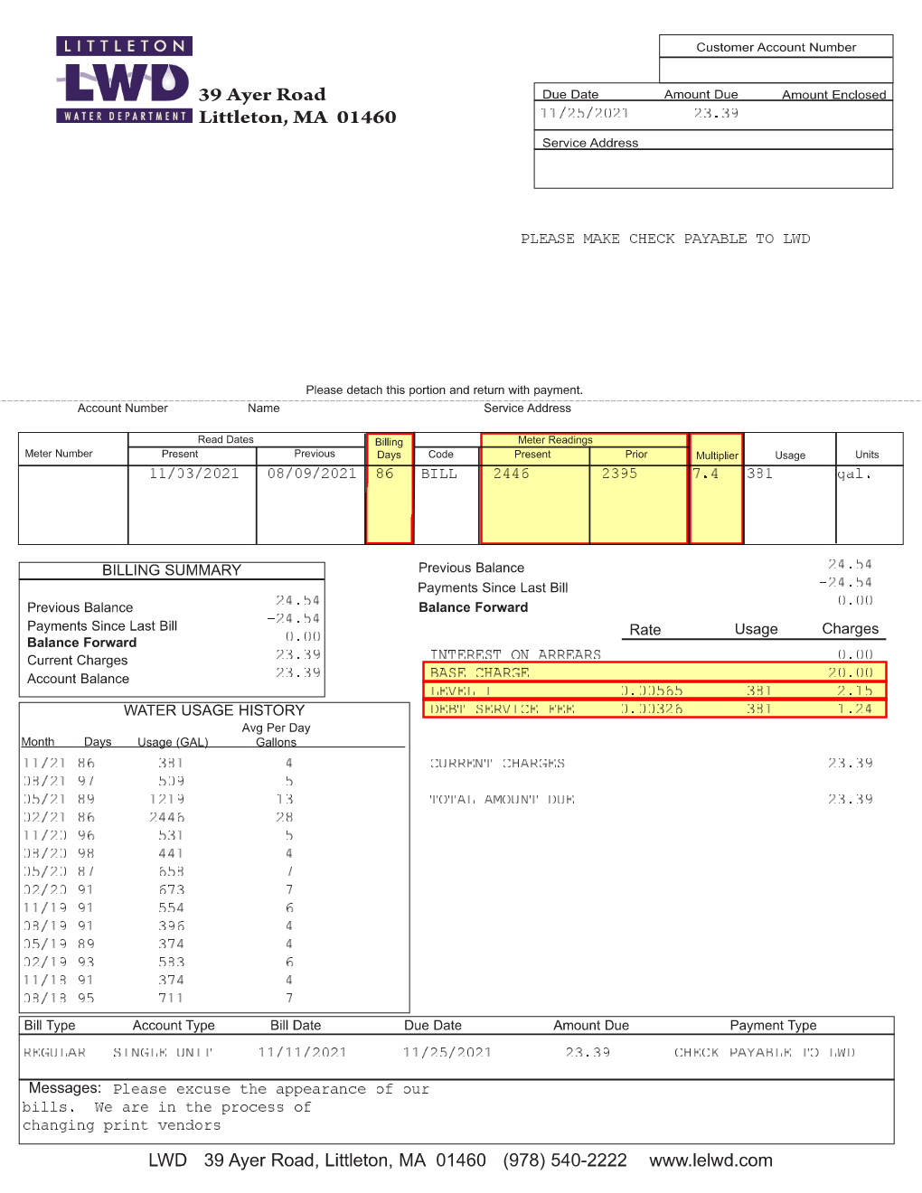This screenshot has height=1193, width=922.
Task: Click the 'Messages:' label
Action: [65, 1088]
